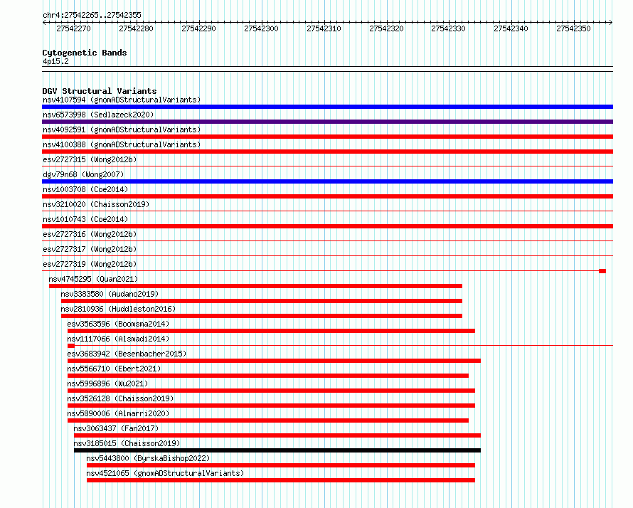Screen dimensions: 633x508
Task: Click nsv5443800 ByrskaBishop2022 label
Action: click(x=148, y=458)
